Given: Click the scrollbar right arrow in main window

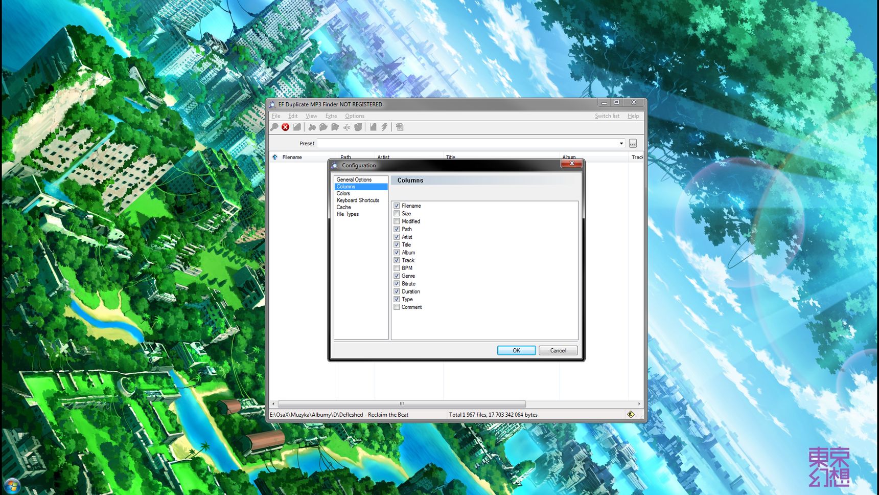Looking at the screenshot, I should [639, 404].
